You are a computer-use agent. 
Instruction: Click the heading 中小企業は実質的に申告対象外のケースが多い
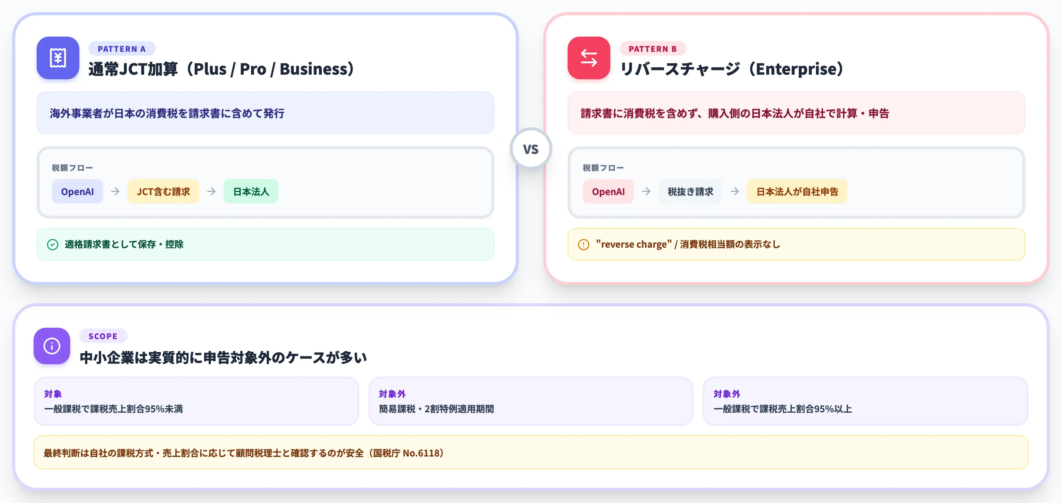click(x=223, y=357)
